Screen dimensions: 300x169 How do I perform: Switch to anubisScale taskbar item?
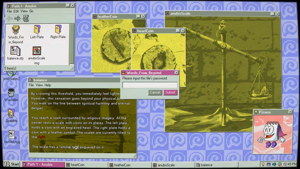pyautogui.click(x=173, y=165)
